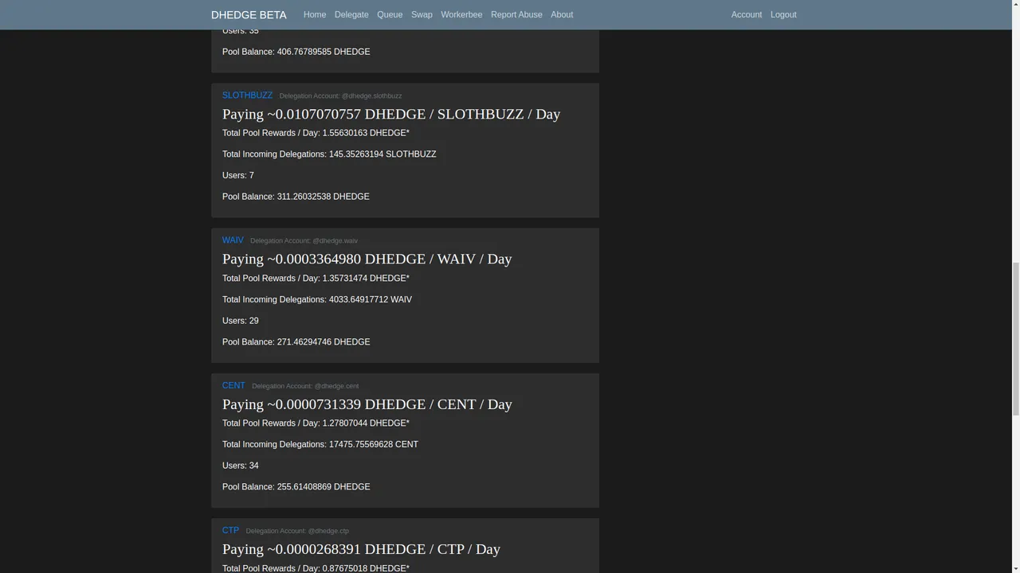
Task: Open the Queue page
Action: coord(390,14)
